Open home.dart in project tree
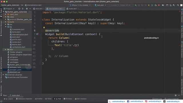 pyautogui.click(x=16, y=32)
